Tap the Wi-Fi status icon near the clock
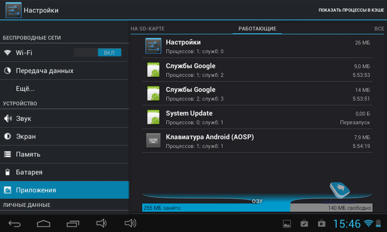The width and height of the screenshot is (387, 232). (368, 223)
